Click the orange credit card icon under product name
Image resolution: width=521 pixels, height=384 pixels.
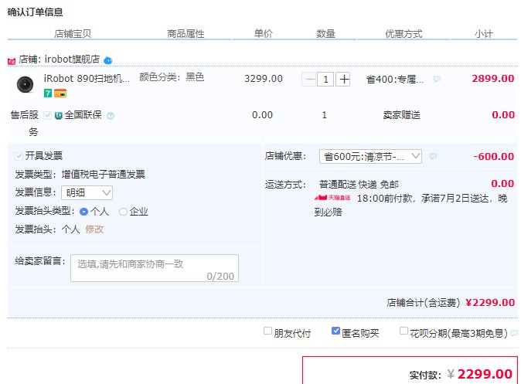[60, 93]
